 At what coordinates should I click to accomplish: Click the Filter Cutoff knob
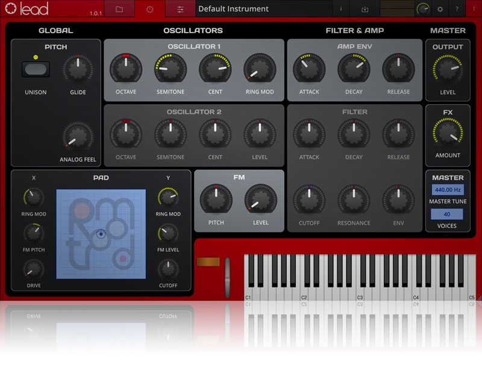pos(309,199)
